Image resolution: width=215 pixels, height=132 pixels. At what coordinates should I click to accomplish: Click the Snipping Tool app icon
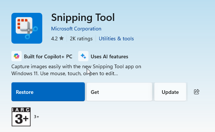point(27,28)
